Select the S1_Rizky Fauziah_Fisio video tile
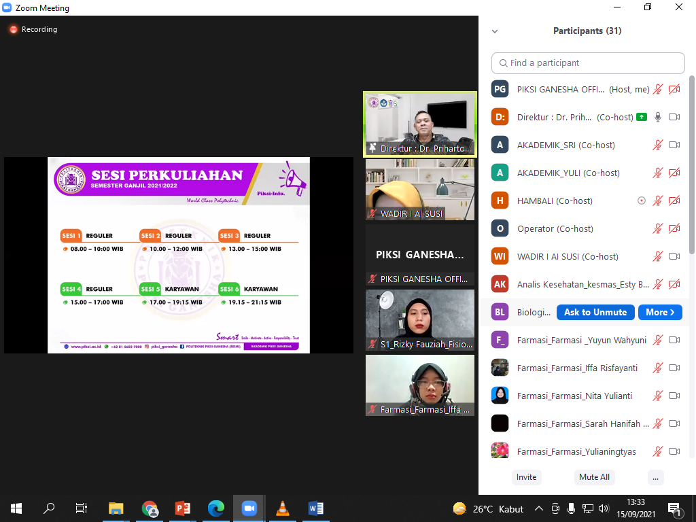This screenshot has width=696, height=522. [420, 319]
